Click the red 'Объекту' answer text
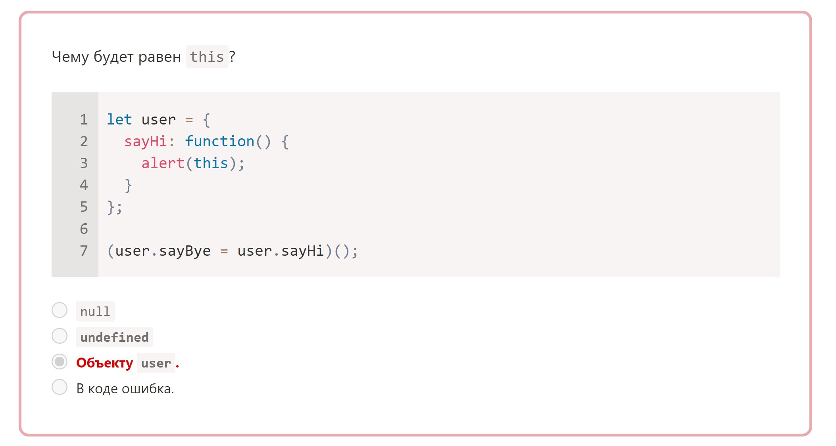 pos(104,362)
